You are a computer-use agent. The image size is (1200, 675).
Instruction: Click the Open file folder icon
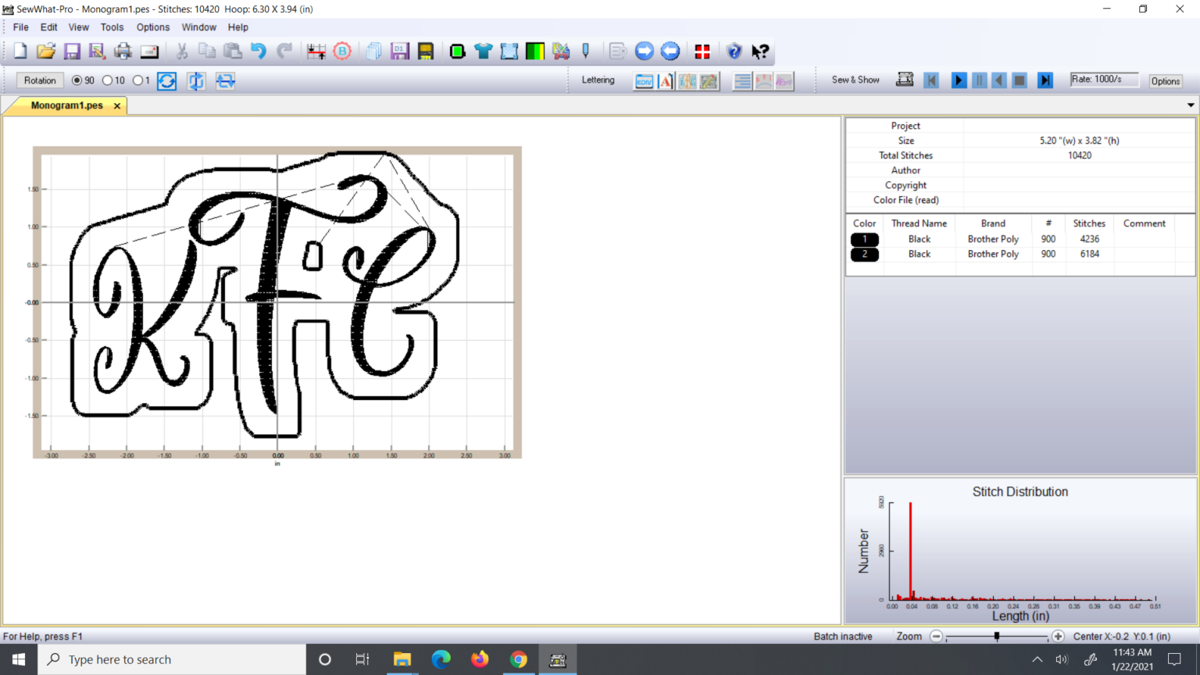coord(46,52)
